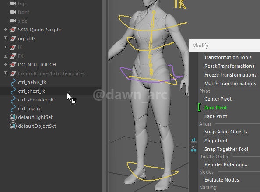Select ControlCurves1:ctrl_templates label
Viewport: 260px width, 192px height.
pyautogui.click(x=51, y=73)
